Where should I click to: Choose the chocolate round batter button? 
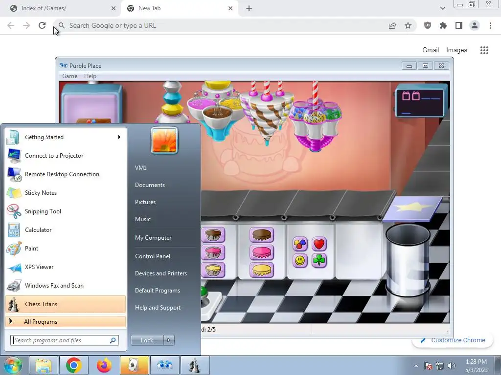coord(262,235)
